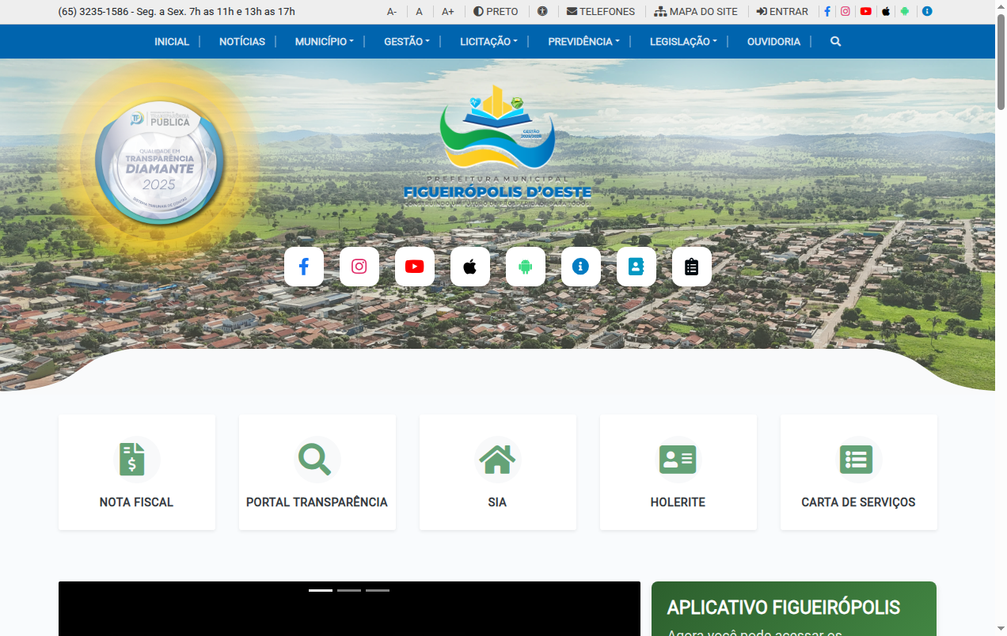Reset font size with A button
The image size is (1007, 636).
(420, 12)
